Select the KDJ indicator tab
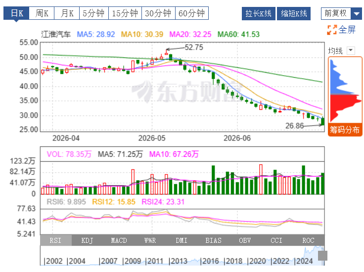 point(87,240)
